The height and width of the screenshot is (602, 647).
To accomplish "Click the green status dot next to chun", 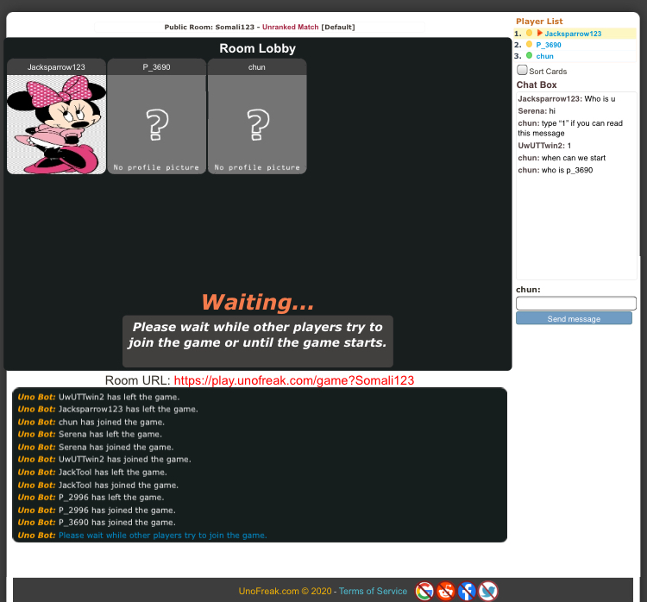I will 529,56.
